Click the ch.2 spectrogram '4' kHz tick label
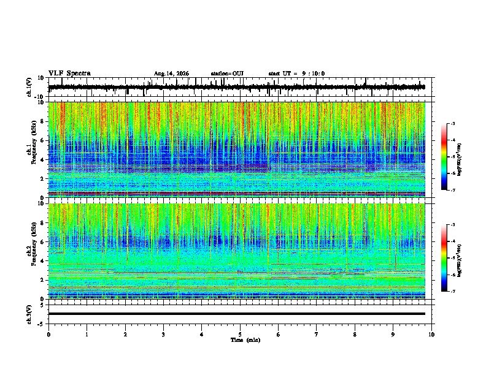 click(x=42, y=261)
